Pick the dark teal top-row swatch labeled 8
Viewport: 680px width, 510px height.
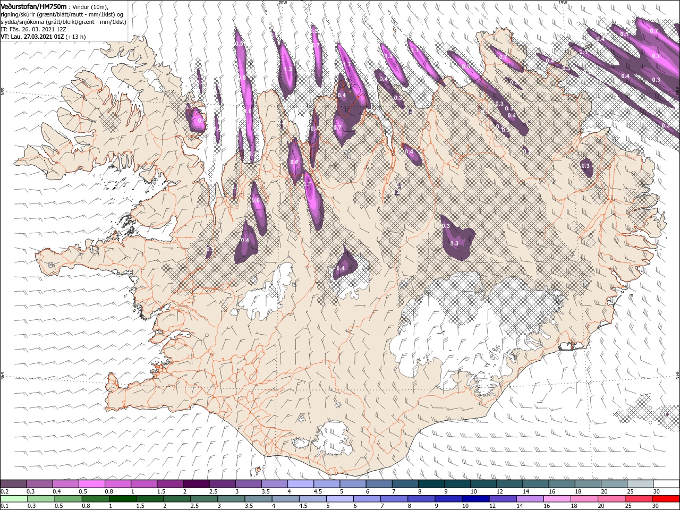[x=431, y=484]
